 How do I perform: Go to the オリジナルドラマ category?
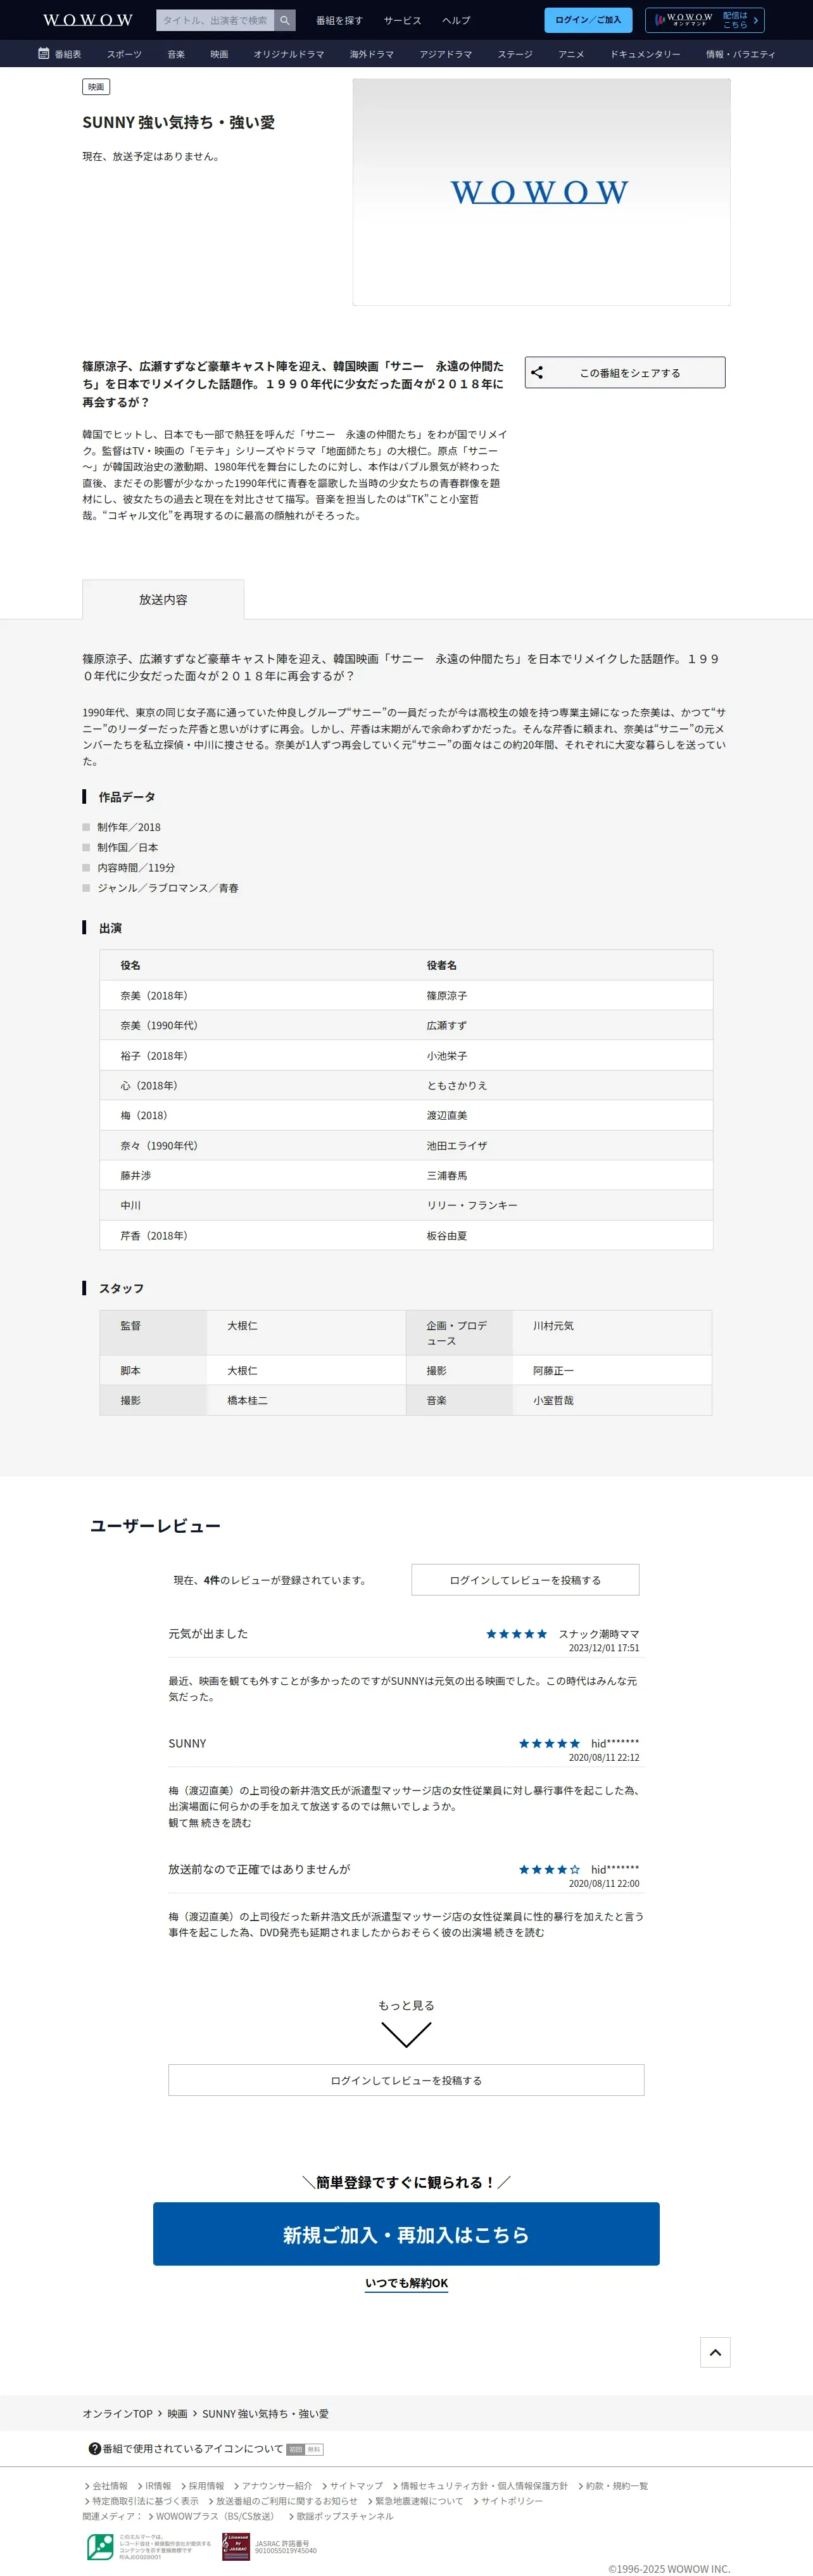point(288,54)
